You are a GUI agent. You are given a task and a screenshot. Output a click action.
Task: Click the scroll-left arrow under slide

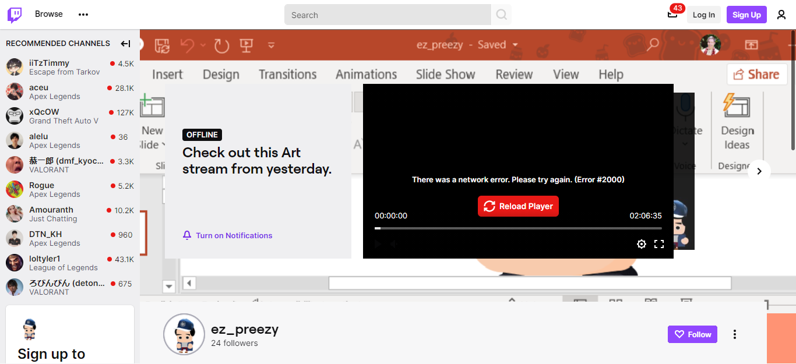coord(189,283)
